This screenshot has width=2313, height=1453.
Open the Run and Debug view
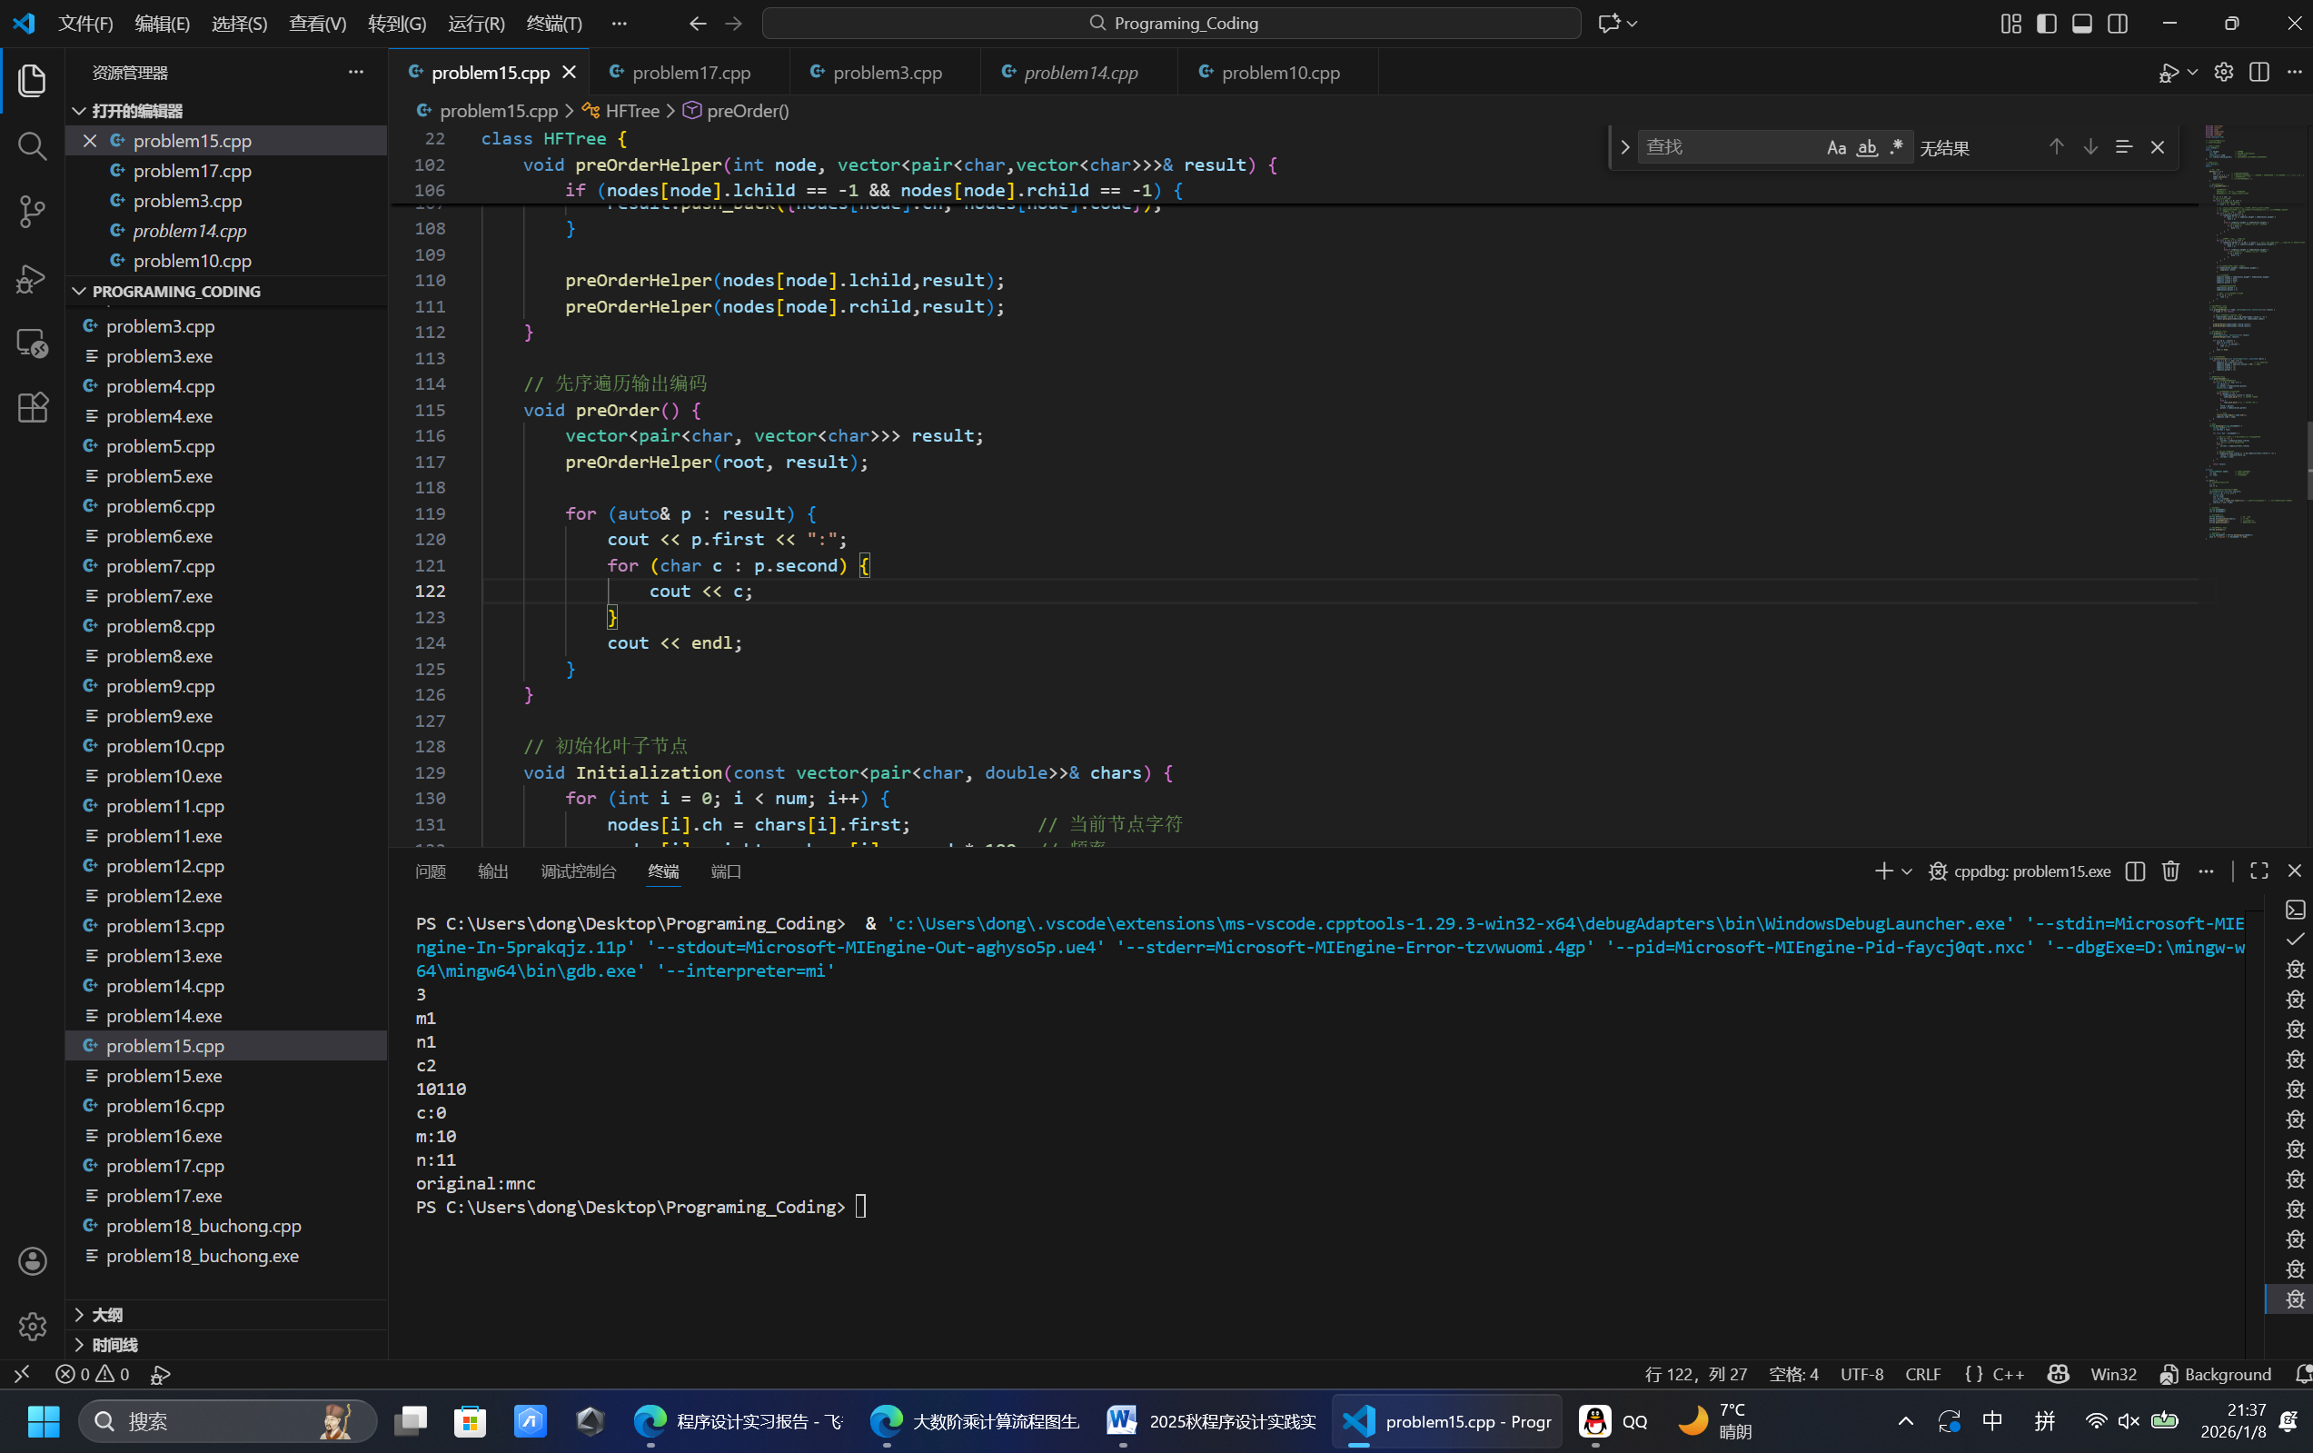click(x=32, y=278)
